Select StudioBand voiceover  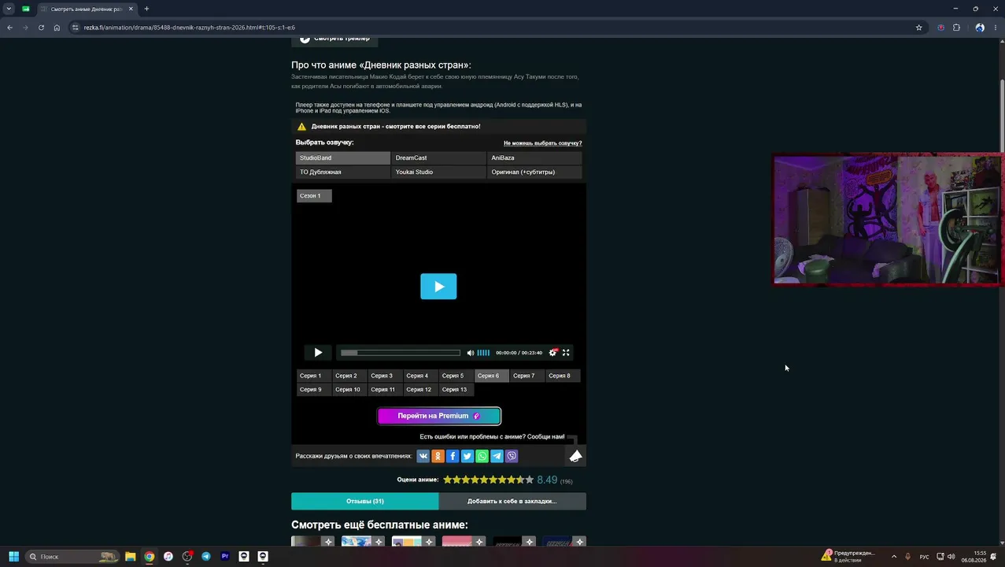tap(343, 158)
